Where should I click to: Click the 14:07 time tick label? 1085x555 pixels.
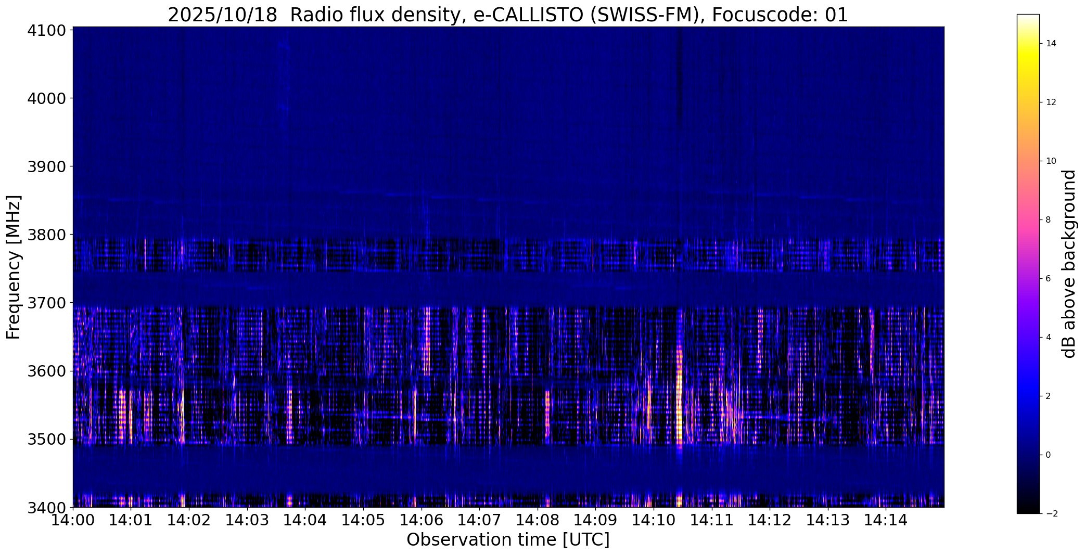pyautogui.click(x=480, y=520)
